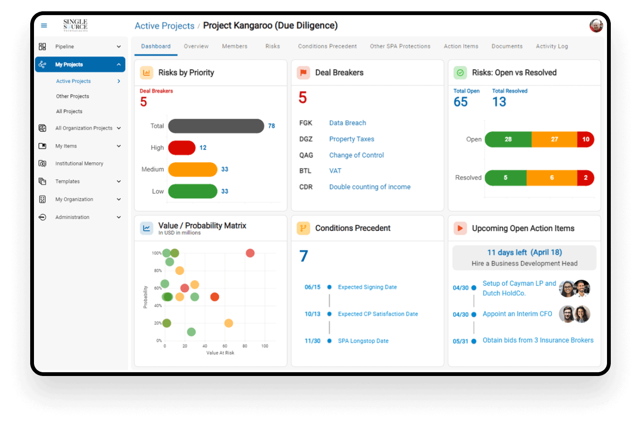Select the Dashboard tab

tap(156, 46)
